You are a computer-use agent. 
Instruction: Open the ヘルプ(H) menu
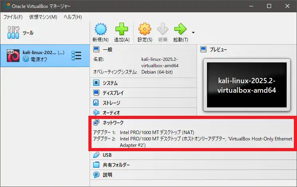(73, 17)
